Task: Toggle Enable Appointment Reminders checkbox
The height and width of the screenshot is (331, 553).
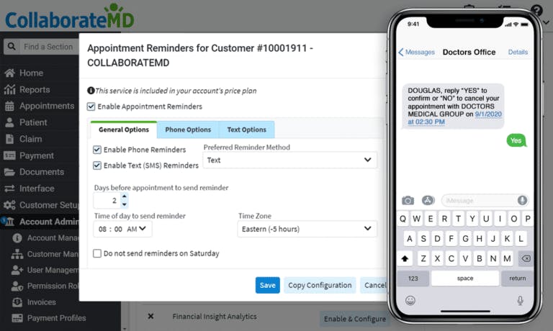Action: click(91, 106)
